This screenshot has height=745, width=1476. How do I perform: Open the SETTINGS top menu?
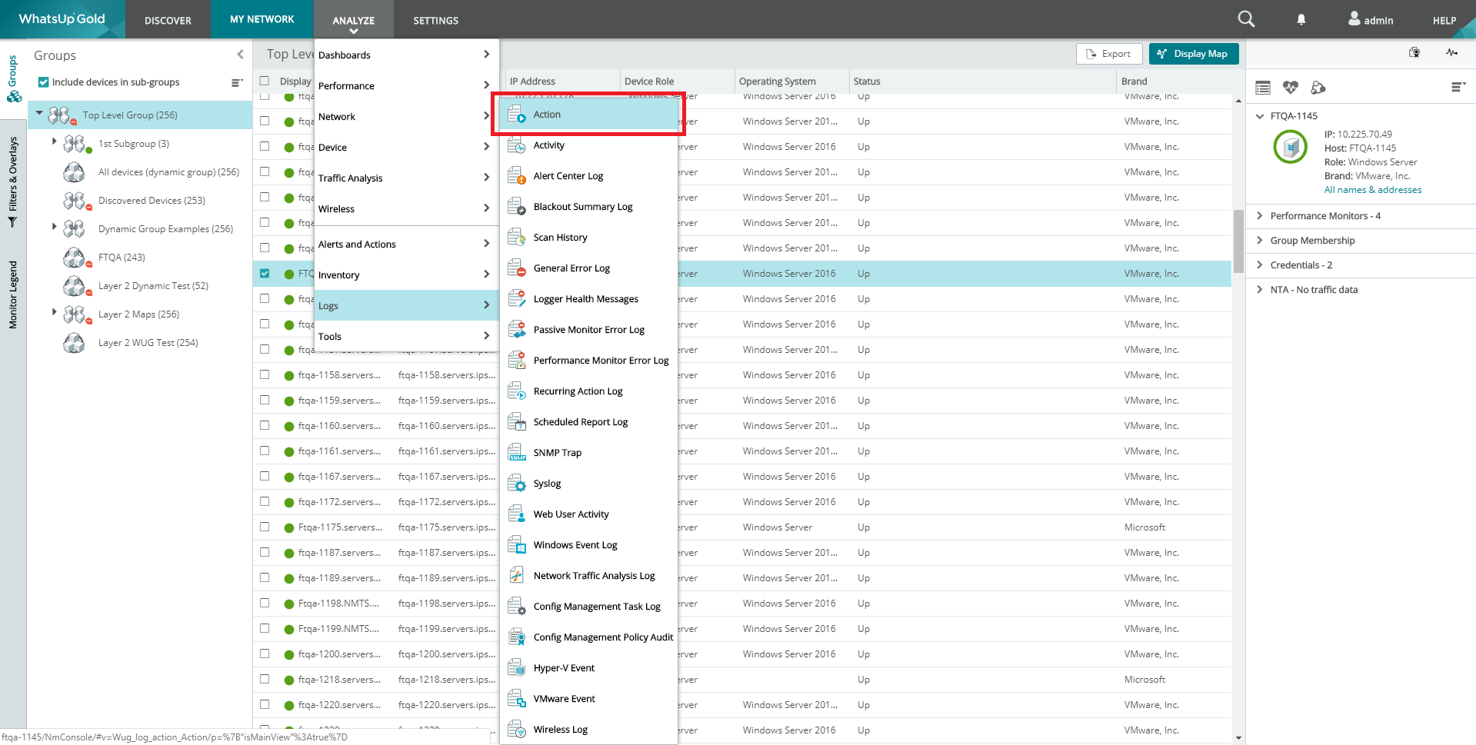(435, 20)
